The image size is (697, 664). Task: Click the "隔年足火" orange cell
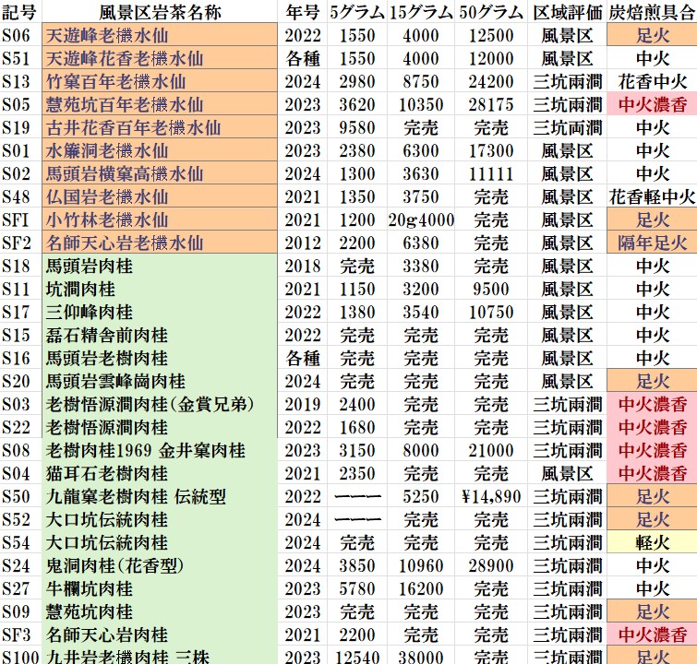[652, 243]
